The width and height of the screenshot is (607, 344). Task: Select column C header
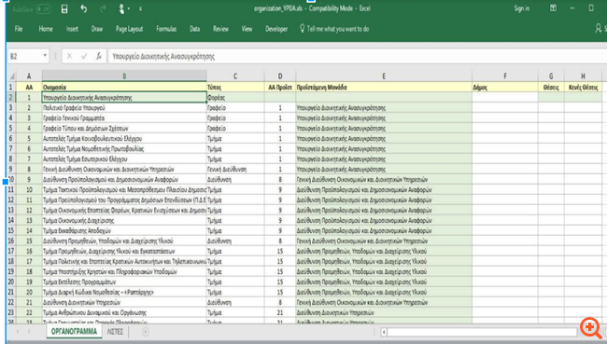[235, 76]
